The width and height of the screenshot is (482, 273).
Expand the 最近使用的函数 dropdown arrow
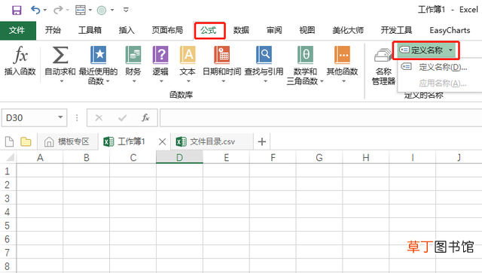click(108, 81)
